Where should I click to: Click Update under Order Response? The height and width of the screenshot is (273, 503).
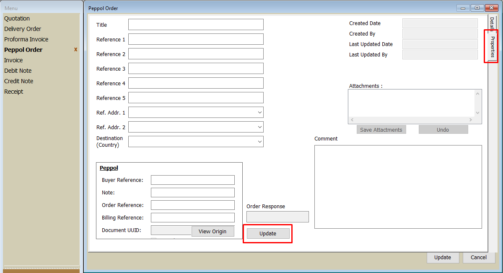[x=268, y=233]
